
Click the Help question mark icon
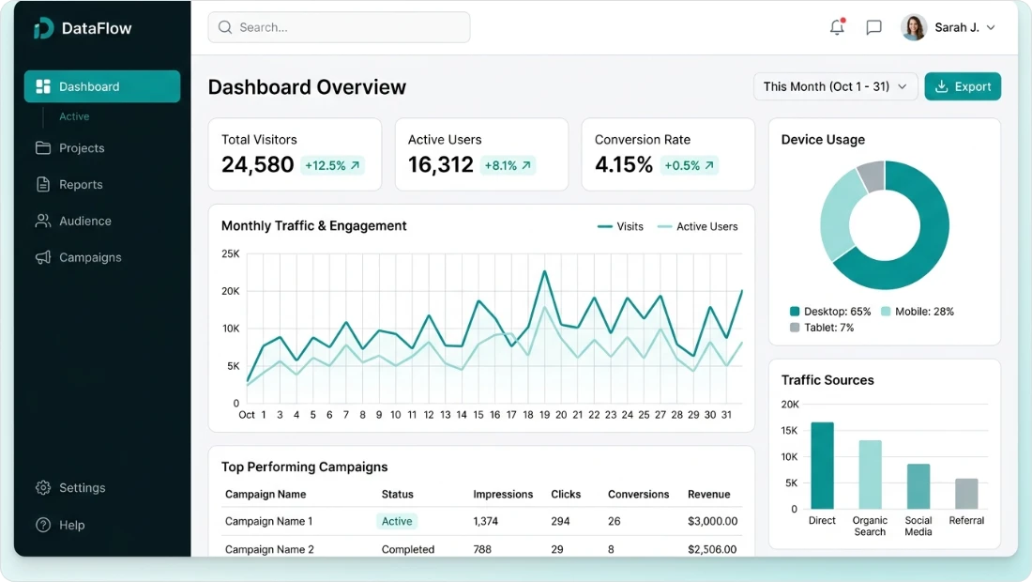pyautogui.click(x=43, y=526)
